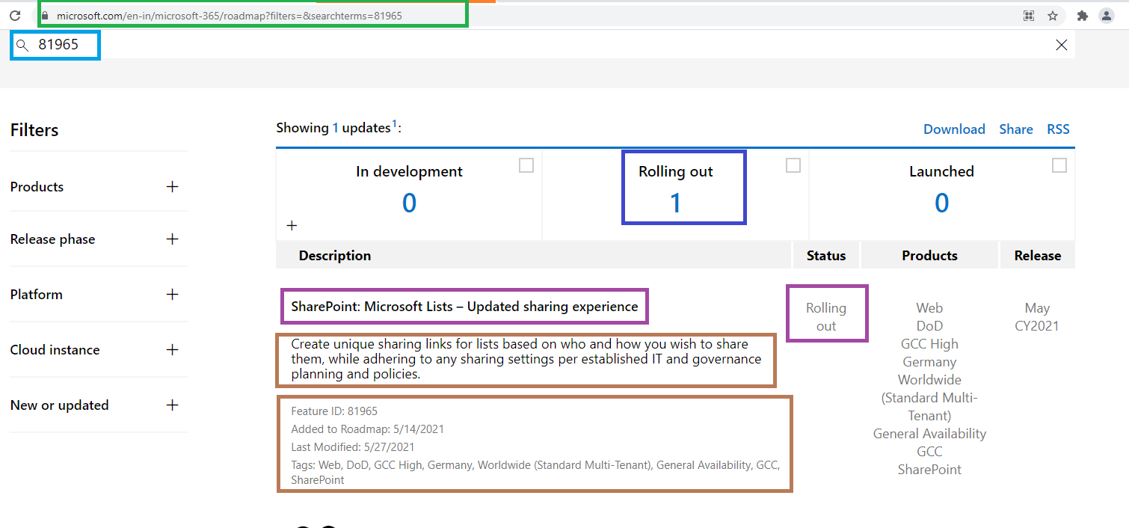The width and height of the screenshot is (1129, 528).
Task: Click the Status column header
Action: (826, 255)
